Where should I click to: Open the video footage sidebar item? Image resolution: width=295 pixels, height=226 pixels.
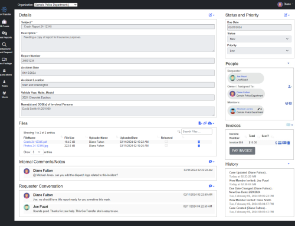(x=5, y=61)
